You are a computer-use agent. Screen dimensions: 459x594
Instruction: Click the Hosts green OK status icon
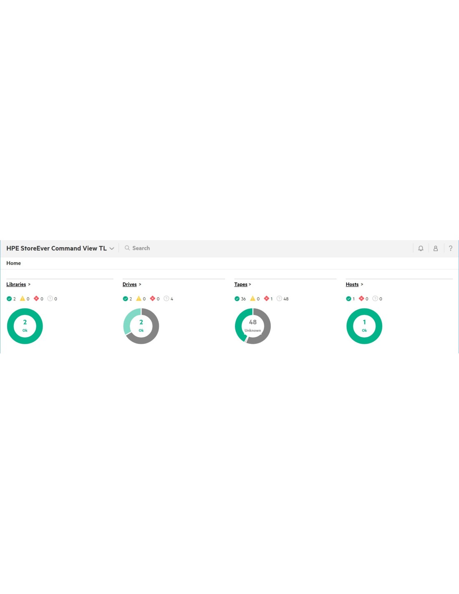[x=349, y=299]
